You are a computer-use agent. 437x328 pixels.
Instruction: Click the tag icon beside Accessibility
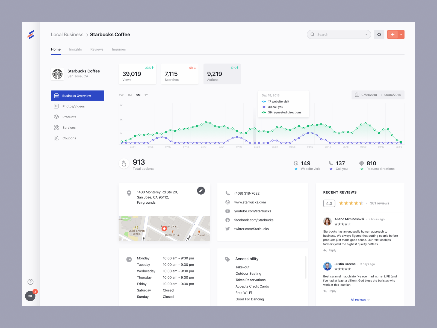[227, 259]
